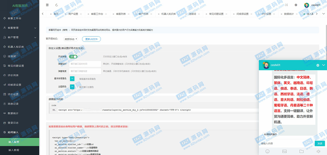Click the chat message input box
327x155 pixels.
[x=287, y=143]
